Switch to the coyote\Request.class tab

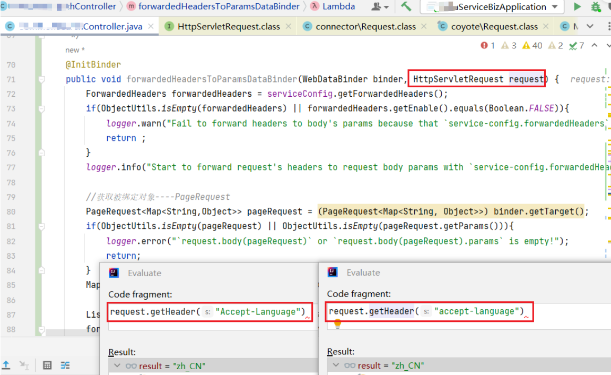tap(494, 26)
